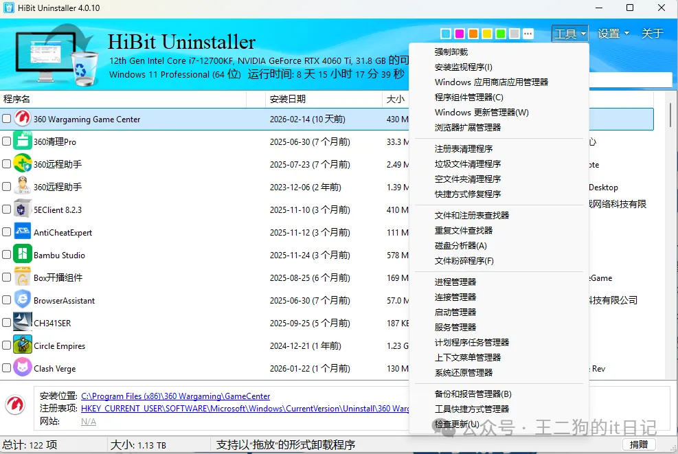Select 强制卸载 from tools menu
The image size is (678, 454).
[x=451, y=52]
